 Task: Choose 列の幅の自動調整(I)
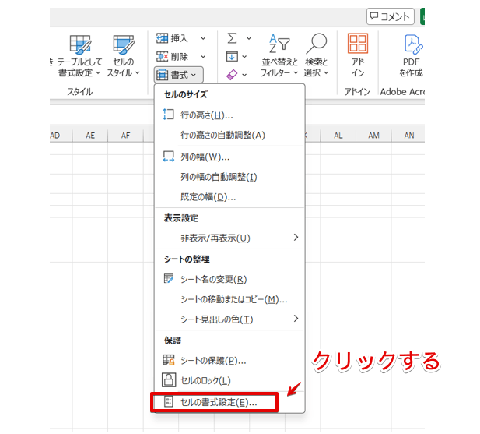230,177
